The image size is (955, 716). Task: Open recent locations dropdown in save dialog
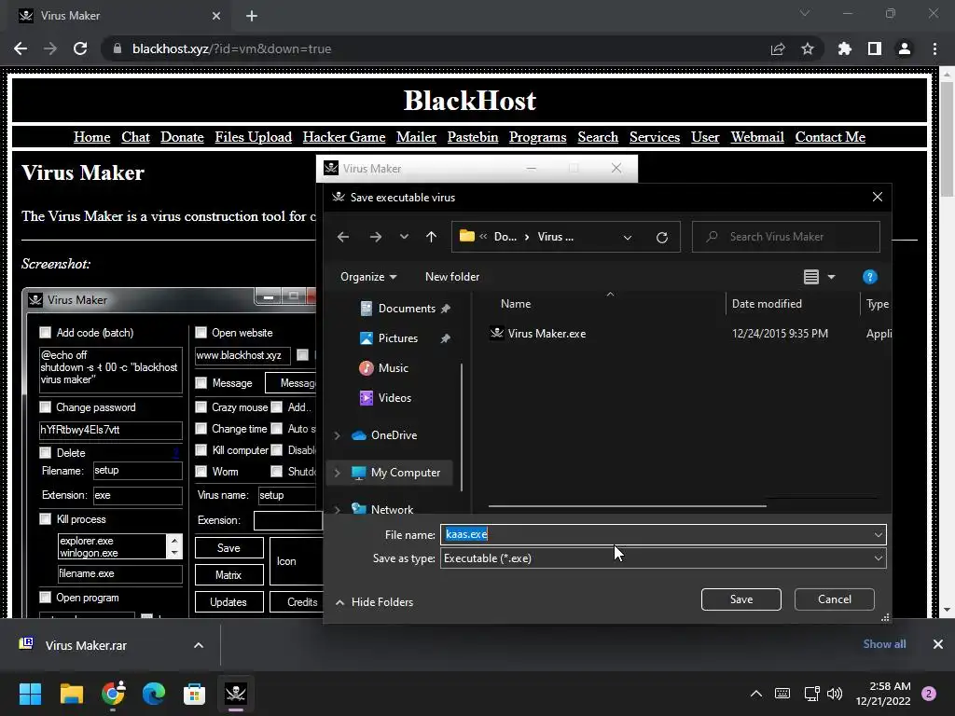coord(404,237)
